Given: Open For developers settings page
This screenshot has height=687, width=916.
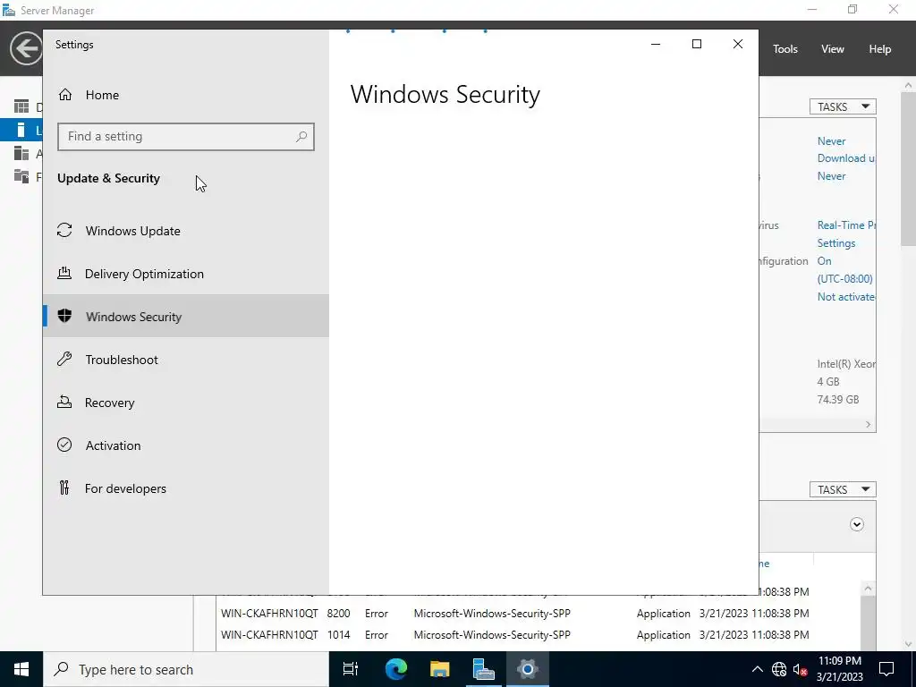Looking at the screenshot, I should coord(186,488).
